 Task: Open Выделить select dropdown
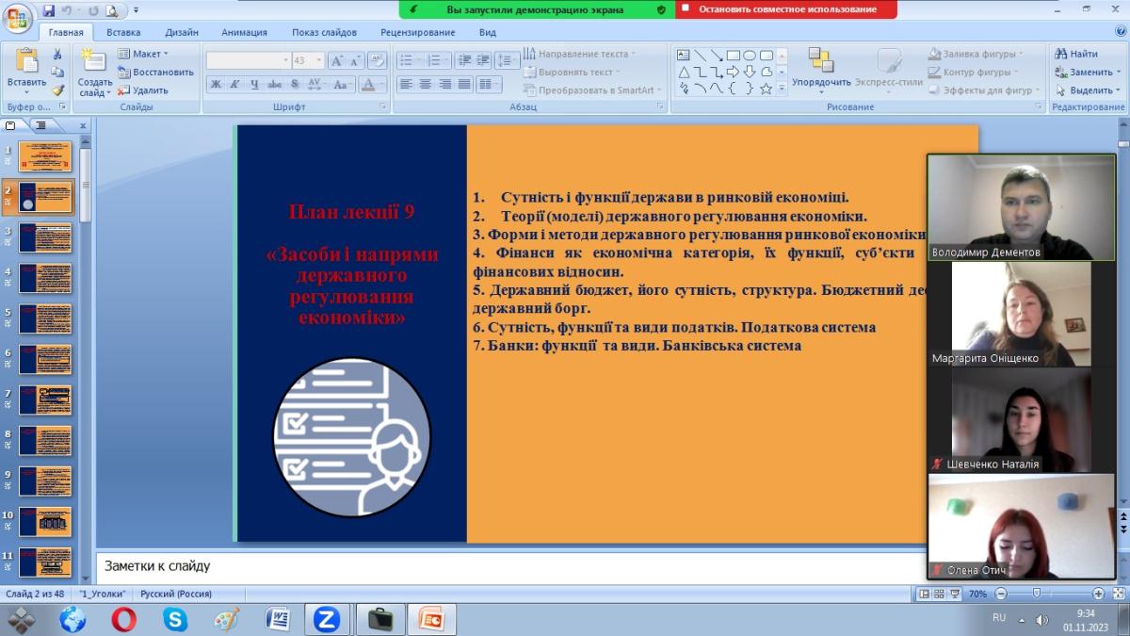click(x=1118, y=90)
